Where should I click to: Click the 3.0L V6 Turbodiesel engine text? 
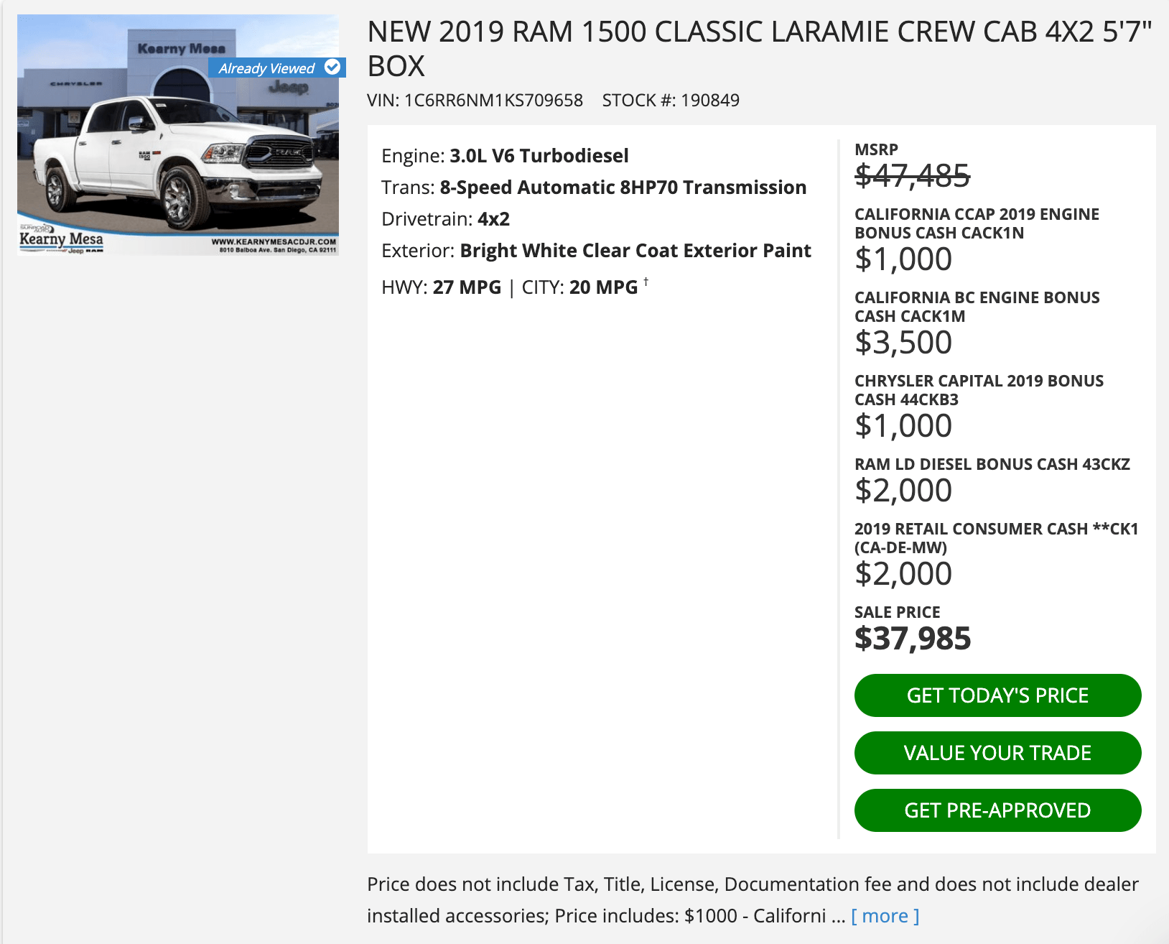[539, 156]
